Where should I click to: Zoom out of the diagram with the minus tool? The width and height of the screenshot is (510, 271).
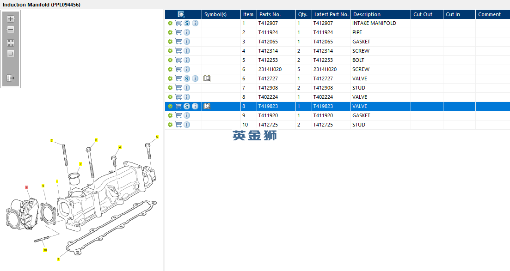[11, 30]
